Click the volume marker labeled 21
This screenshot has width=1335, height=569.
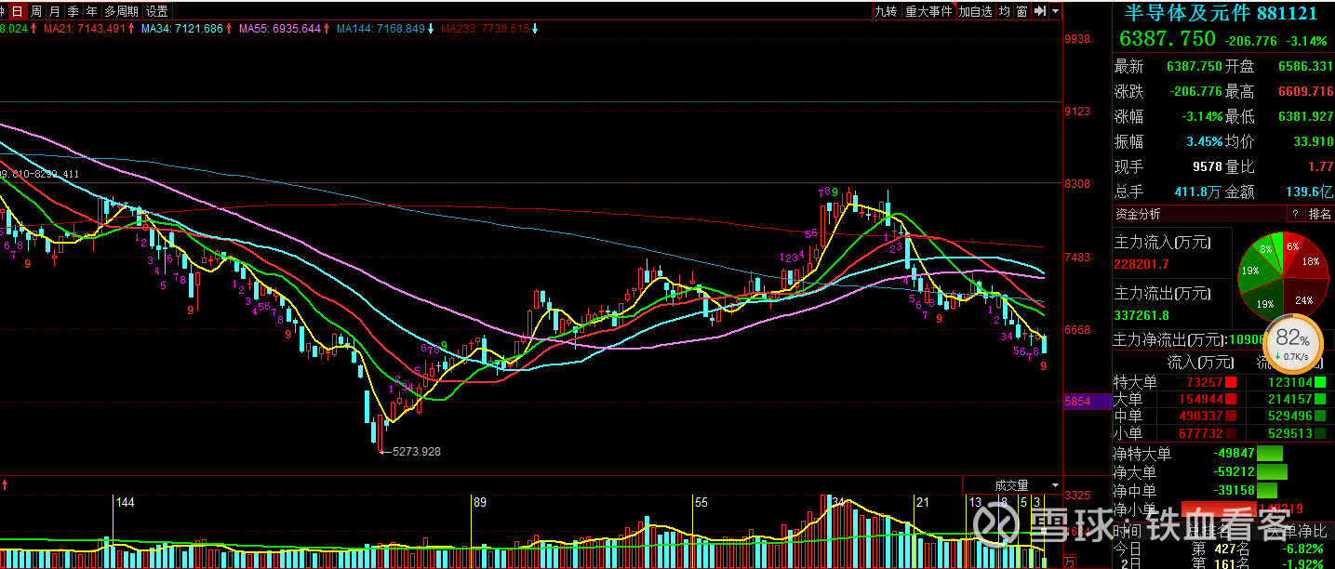point(922,502)
